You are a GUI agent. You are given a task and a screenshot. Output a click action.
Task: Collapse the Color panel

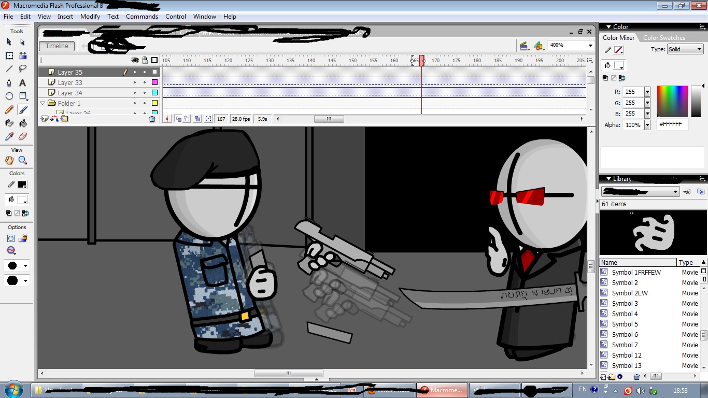coord(608,27)
